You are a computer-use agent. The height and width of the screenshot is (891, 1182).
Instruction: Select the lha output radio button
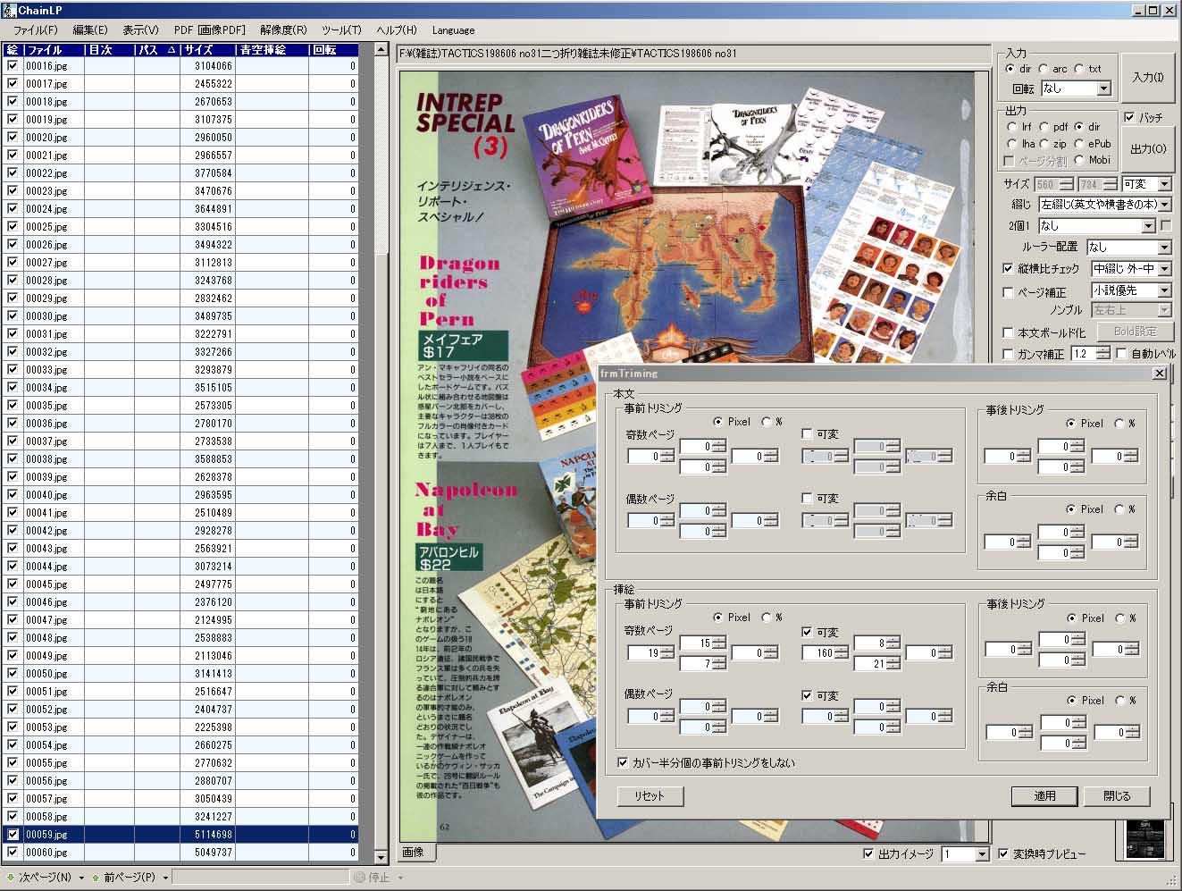(x=1011, y=143)
